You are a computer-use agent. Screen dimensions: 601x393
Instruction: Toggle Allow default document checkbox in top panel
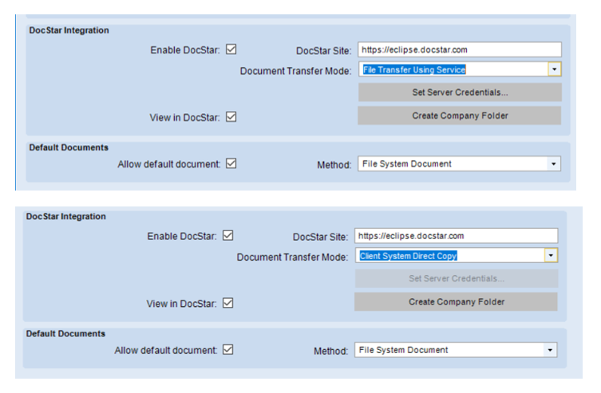[x=231, y=163]
